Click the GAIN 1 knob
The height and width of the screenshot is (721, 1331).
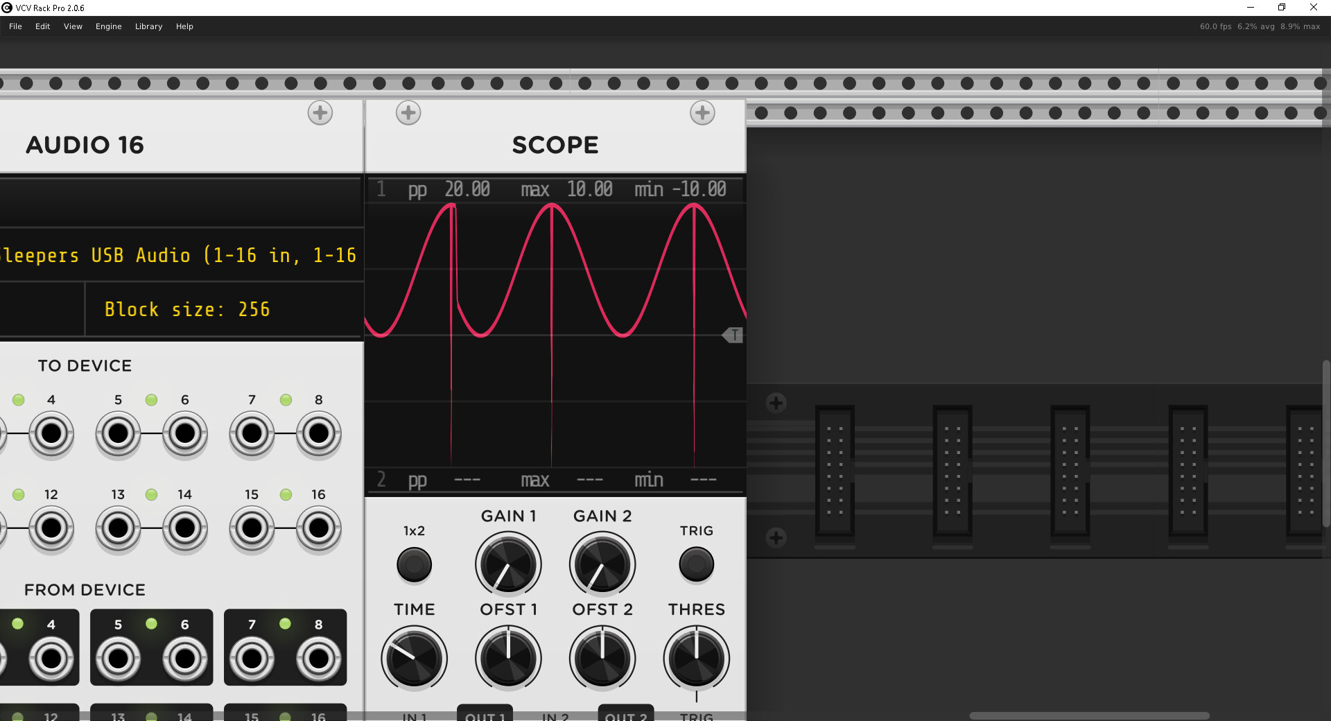(508, 564)
